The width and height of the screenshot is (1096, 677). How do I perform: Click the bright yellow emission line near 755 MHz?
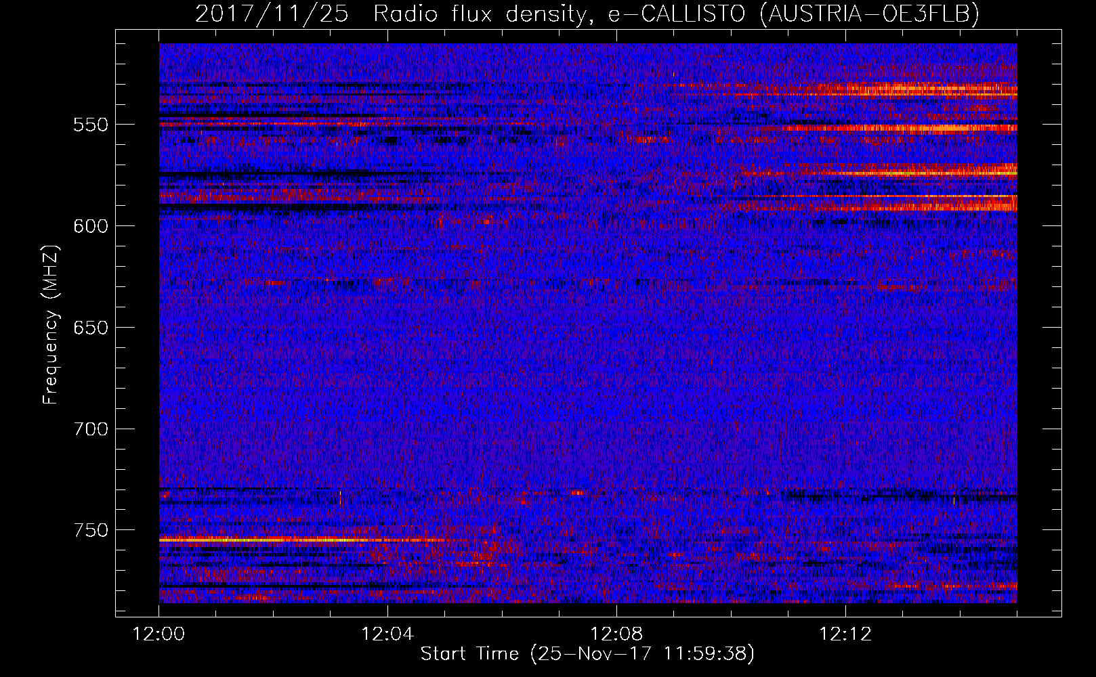(x=301, y=540)
